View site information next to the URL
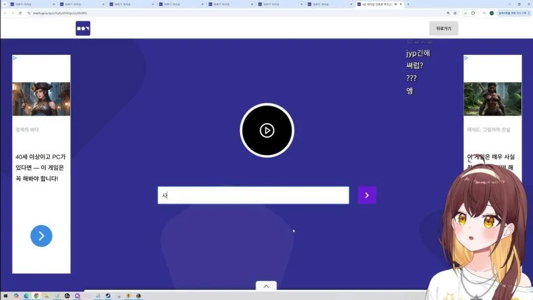The height and width of the screenshot is (300, 533). (29, 13)
